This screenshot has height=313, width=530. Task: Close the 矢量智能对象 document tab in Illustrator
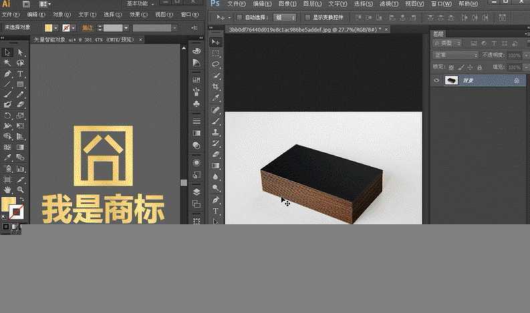[140, 39]
